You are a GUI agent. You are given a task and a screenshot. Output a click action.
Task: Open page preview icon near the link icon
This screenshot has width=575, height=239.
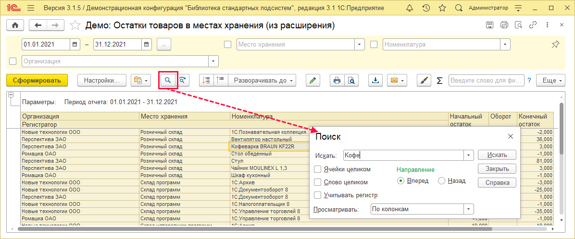[x=518, y=25]
